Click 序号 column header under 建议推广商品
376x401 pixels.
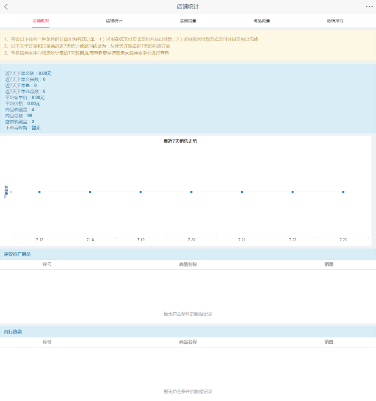(47, 264)
